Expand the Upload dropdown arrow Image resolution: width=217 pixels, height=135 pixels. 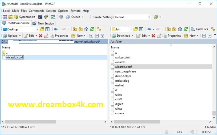20,36
